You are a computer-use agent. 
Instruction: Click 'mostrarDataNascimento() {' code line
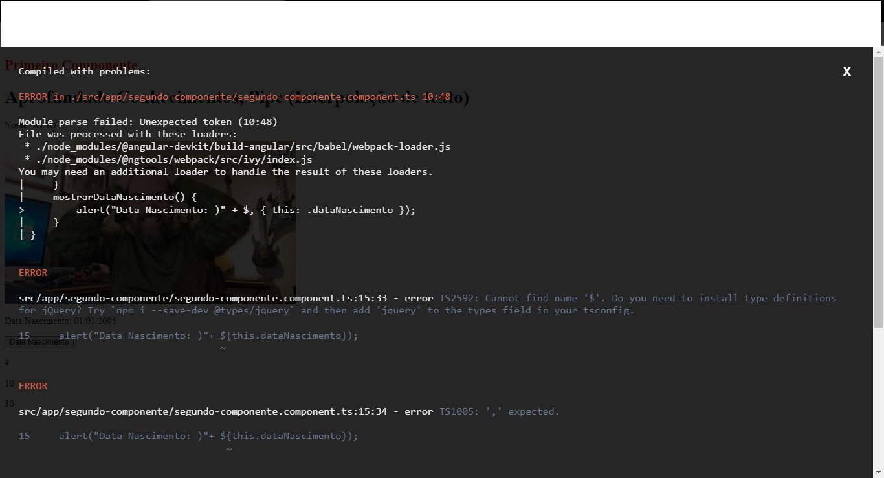(124, 197)
